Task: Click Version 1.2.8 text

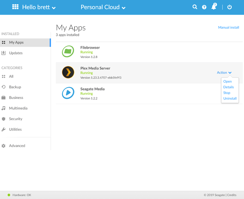Action: (x=89, y=57)
